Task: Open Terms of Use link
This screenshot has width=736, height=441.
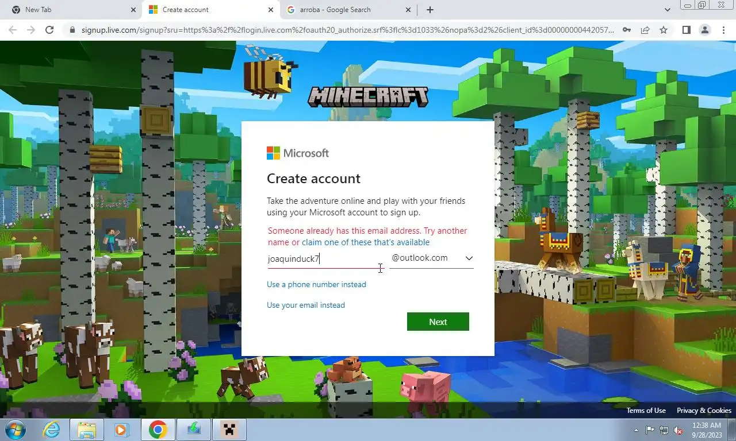Action: 646,411
